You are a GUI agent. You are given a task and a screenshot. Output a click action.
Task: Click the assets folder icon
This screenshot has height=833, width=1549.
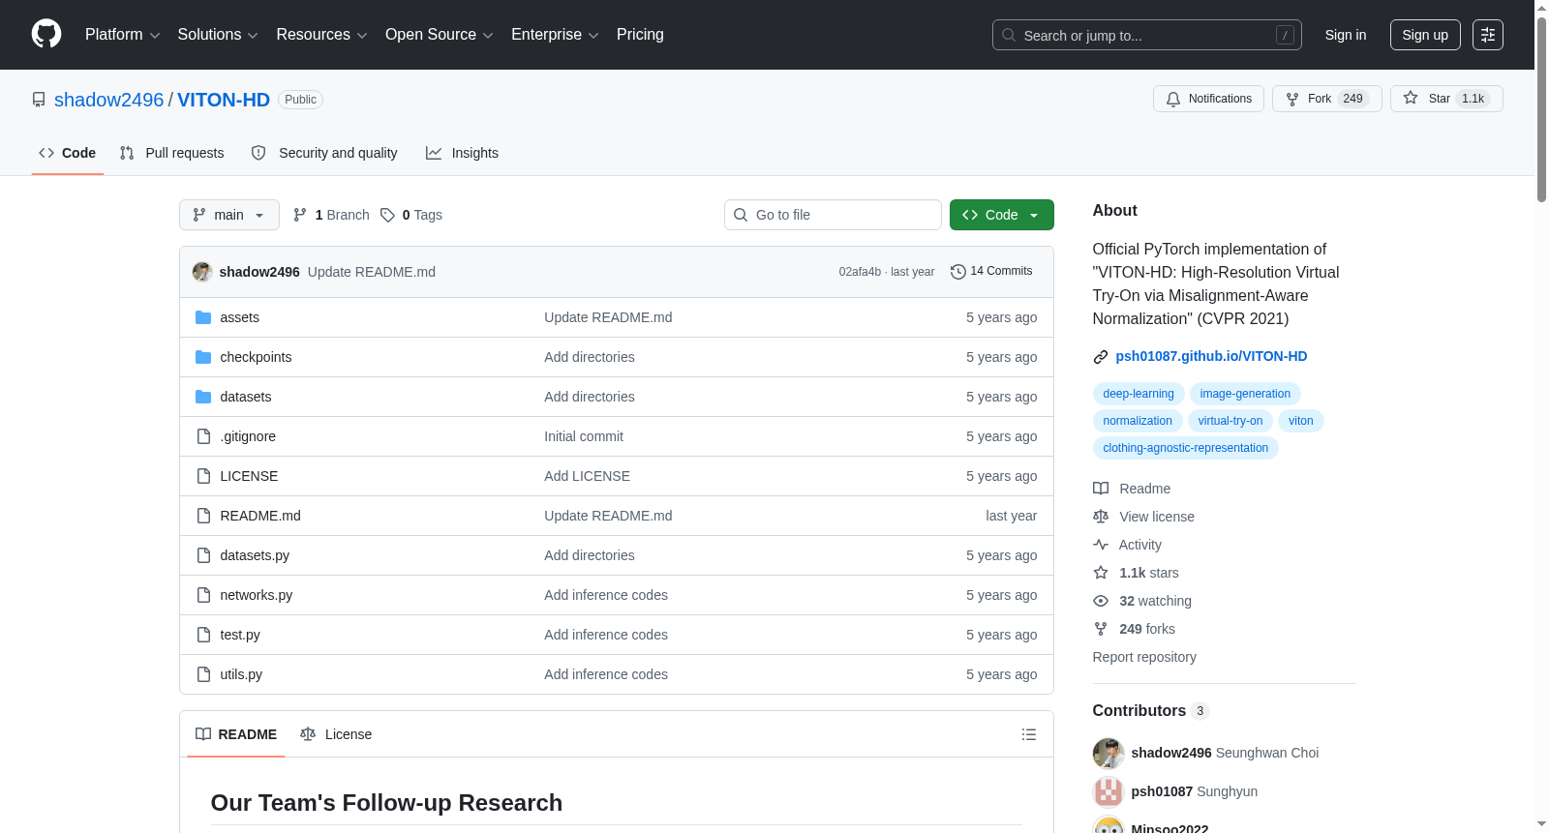203,317
